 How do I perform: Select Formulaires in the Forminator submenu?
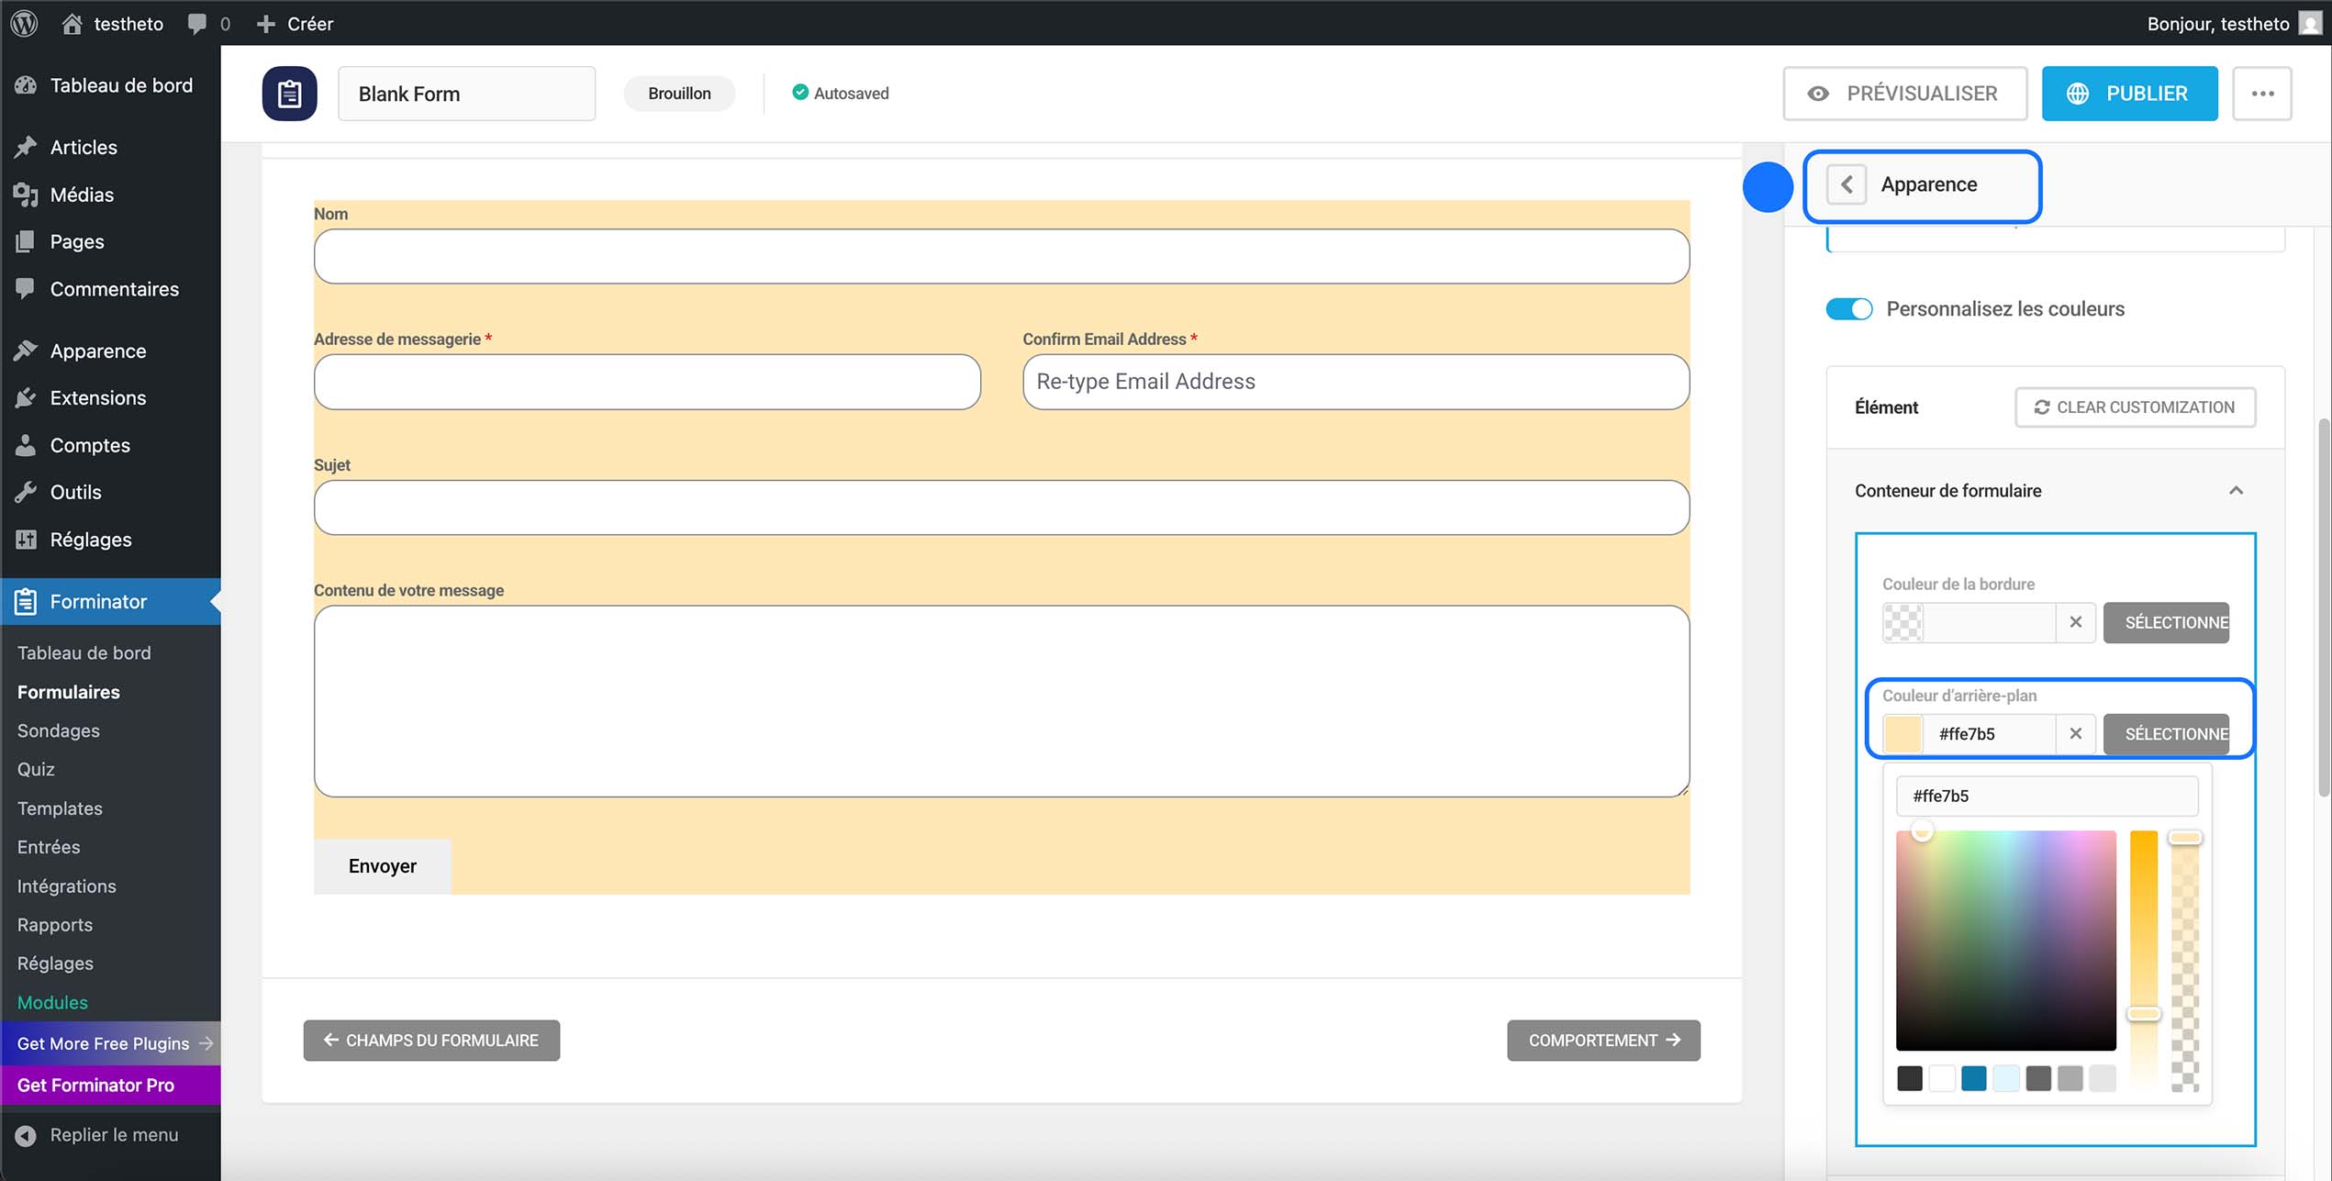pos(68,692)
